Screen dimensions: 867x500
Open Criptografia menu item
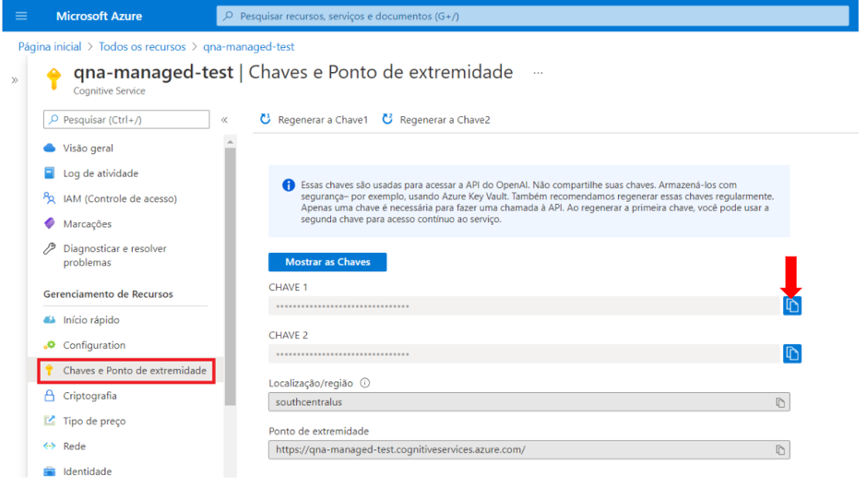(89, 396)
